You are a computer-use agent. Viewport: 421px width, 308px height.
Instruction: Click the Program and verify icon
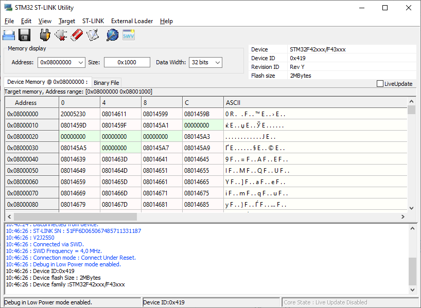[93, 35]
